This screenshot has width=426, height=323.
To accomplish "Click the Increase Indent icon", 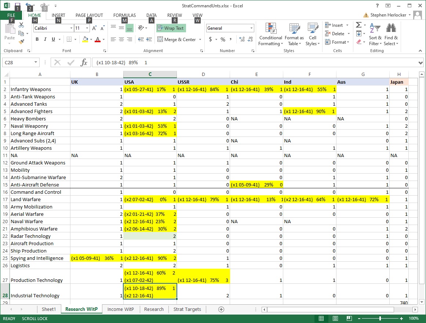I will [x=149, y=39].
